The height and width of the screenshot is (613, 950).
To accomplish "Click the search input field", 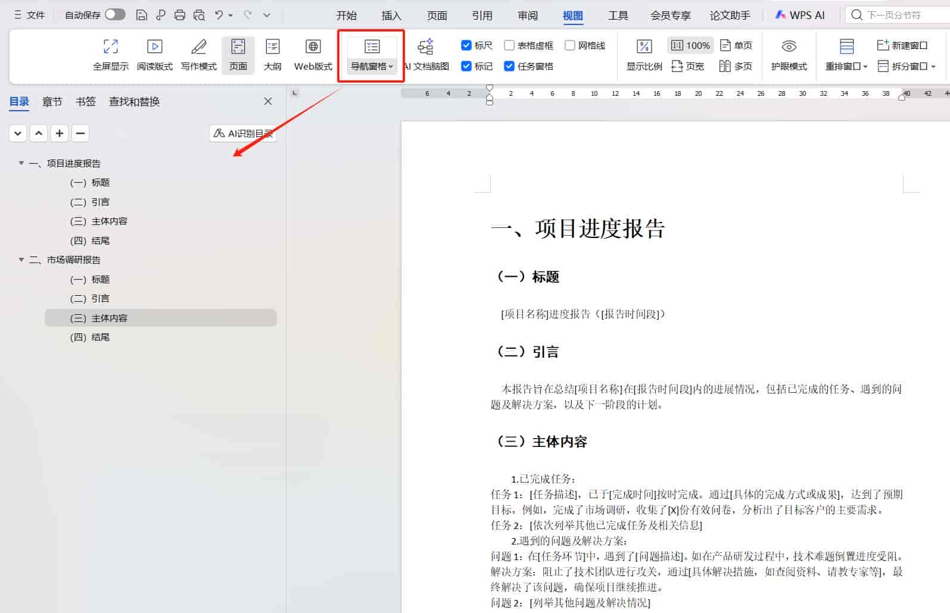I will point(898,15).
